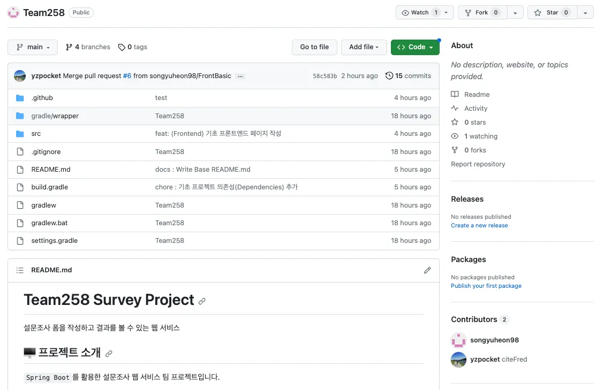
Task: Click the stars icon in About section
Action: (455, 122)
